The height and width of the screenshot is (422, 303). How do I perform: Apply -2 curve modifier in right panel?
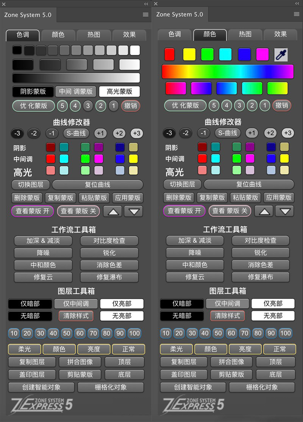(x=186, y=133)
